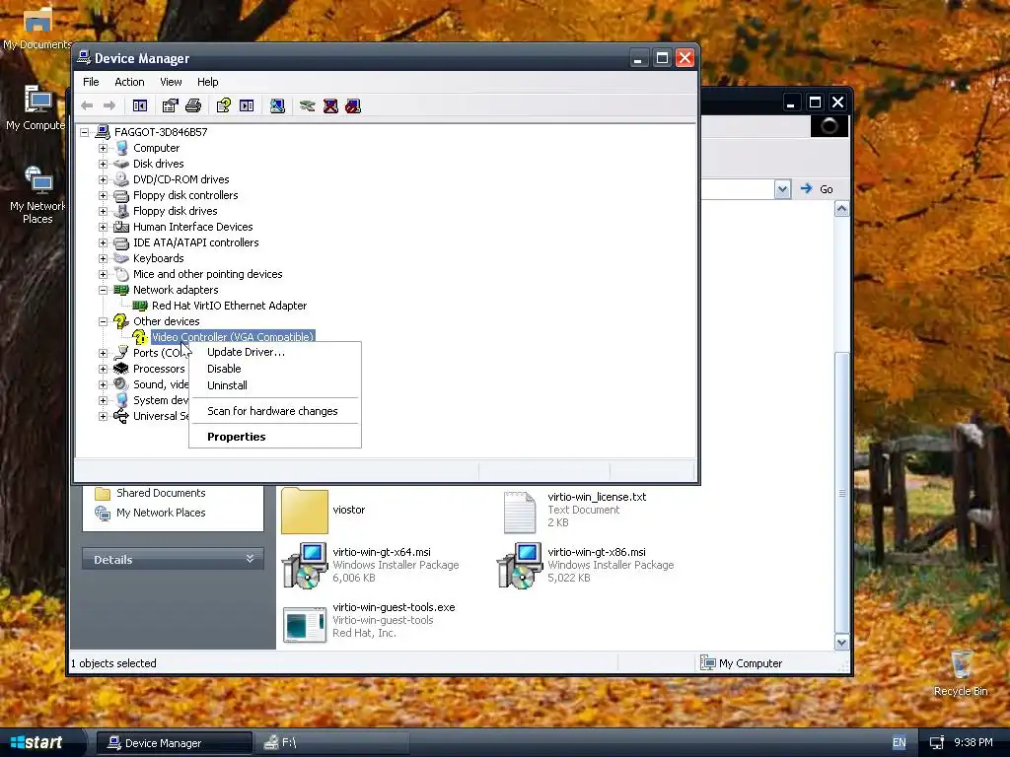Select the Processors category icon
Screen dimensions: 1010x757
tap(121, 369)
